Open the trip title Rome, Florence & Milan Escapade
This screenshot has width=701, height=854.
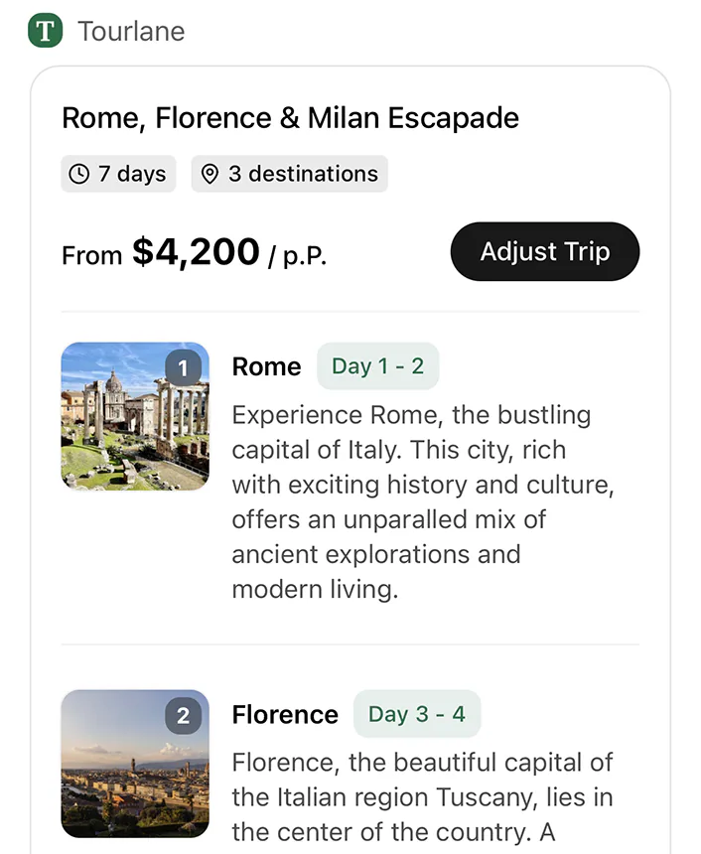[290, 117]
